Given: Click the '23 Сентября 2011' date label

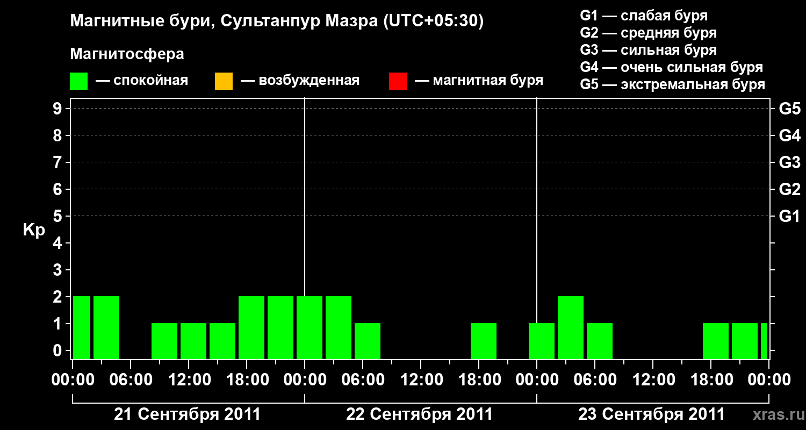Looking at the screenshot, I should 652,414.
